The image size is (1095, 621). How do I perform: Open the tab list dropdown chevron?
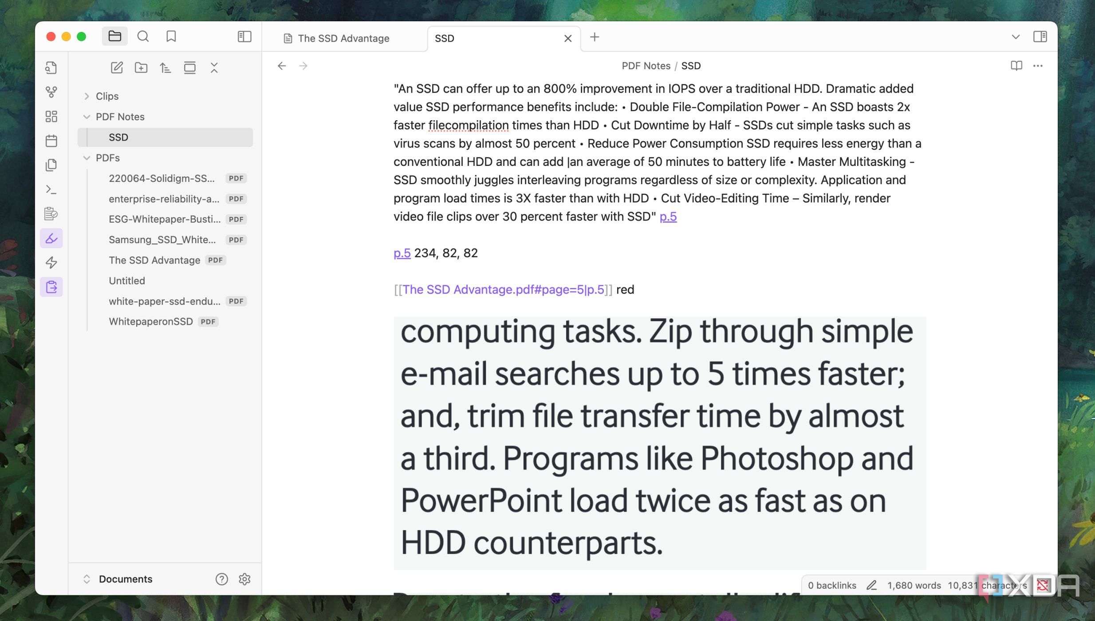(x=1016, y=37)
